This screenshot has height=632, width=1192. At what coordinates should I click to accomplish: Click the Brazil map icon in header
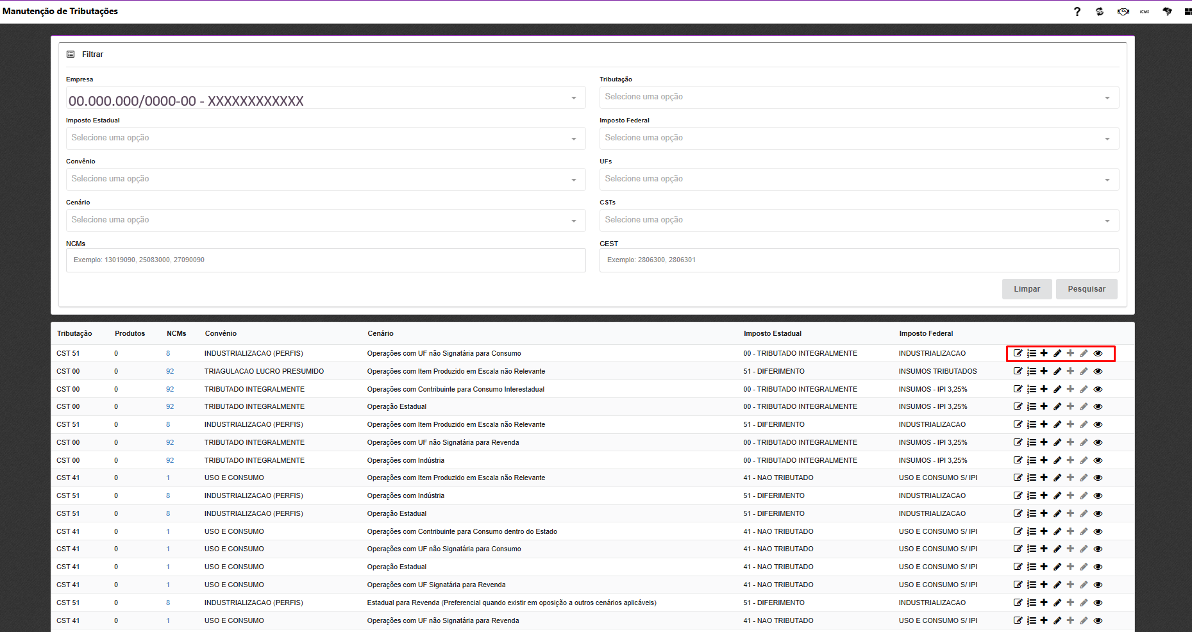coord(1167,12)
